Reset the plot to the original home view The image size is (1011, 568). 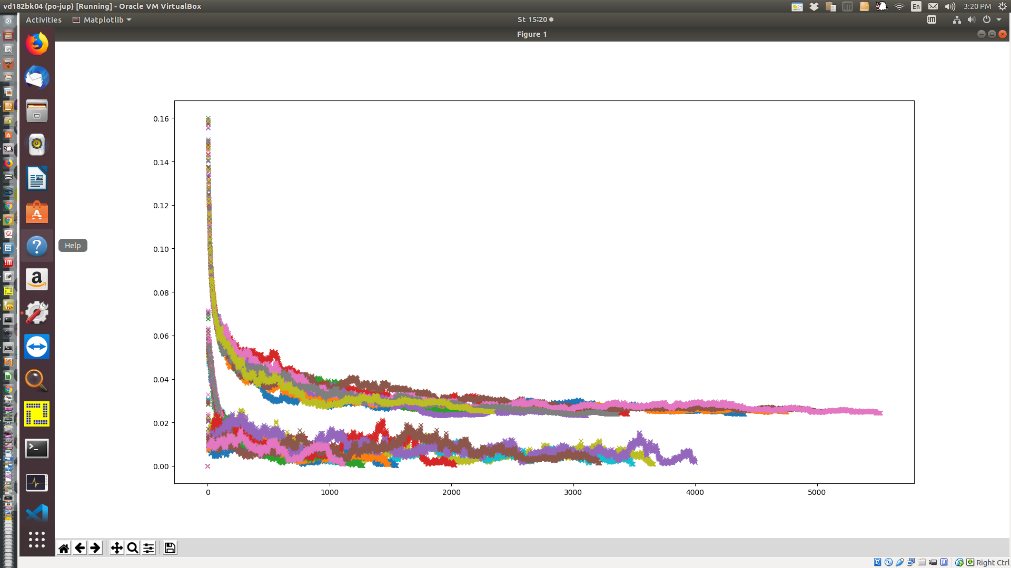pyautogui.click(x=64, y=548)
